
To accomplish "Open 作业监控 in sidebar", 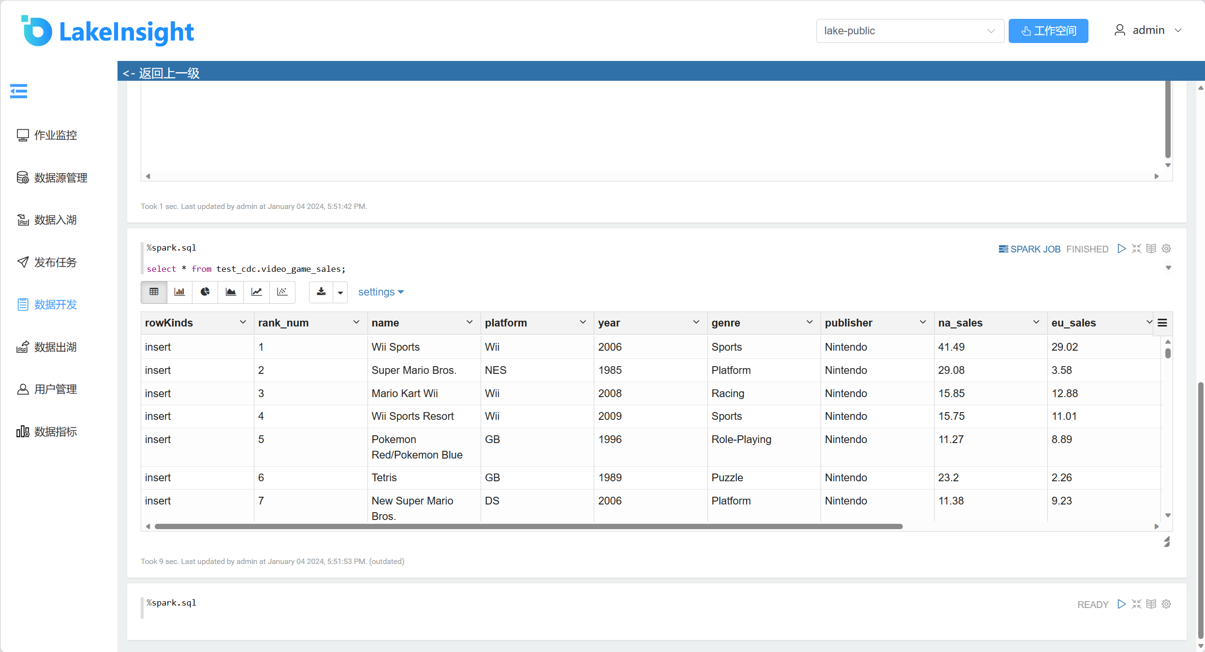I will tap(47, 135).
